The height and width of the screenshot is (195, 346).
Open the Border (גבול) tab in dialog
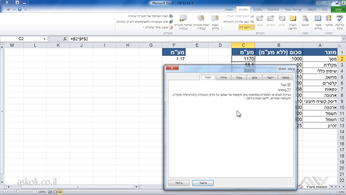coord(239,78)
